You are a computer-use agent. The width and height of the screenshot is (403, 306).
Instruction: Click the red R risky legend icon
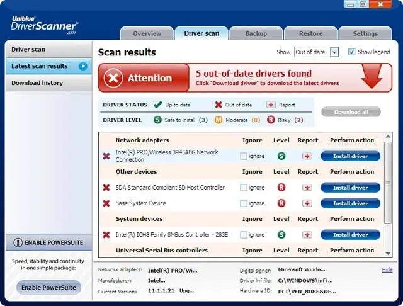[x=271, y=120]
